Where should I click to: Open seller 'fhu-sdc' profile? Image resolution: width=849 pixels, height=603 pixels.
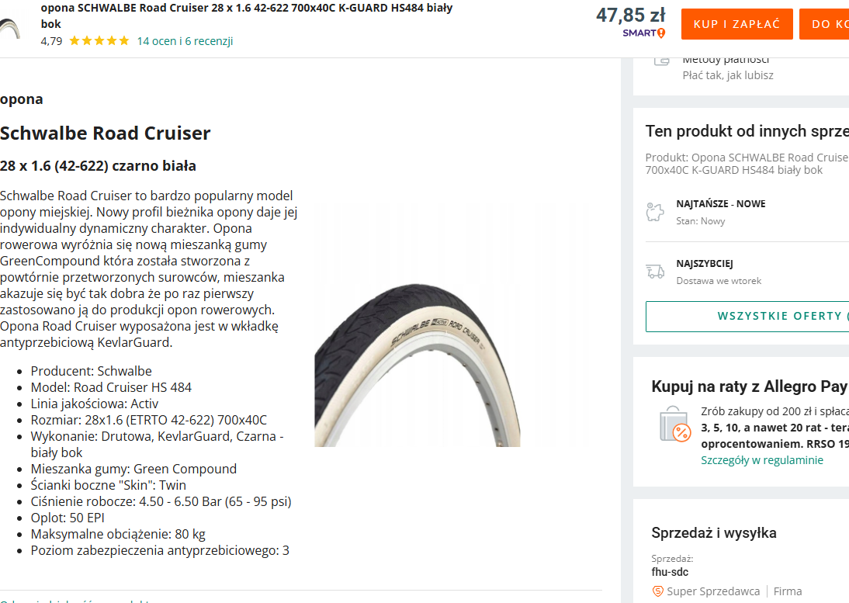point(669,572)
